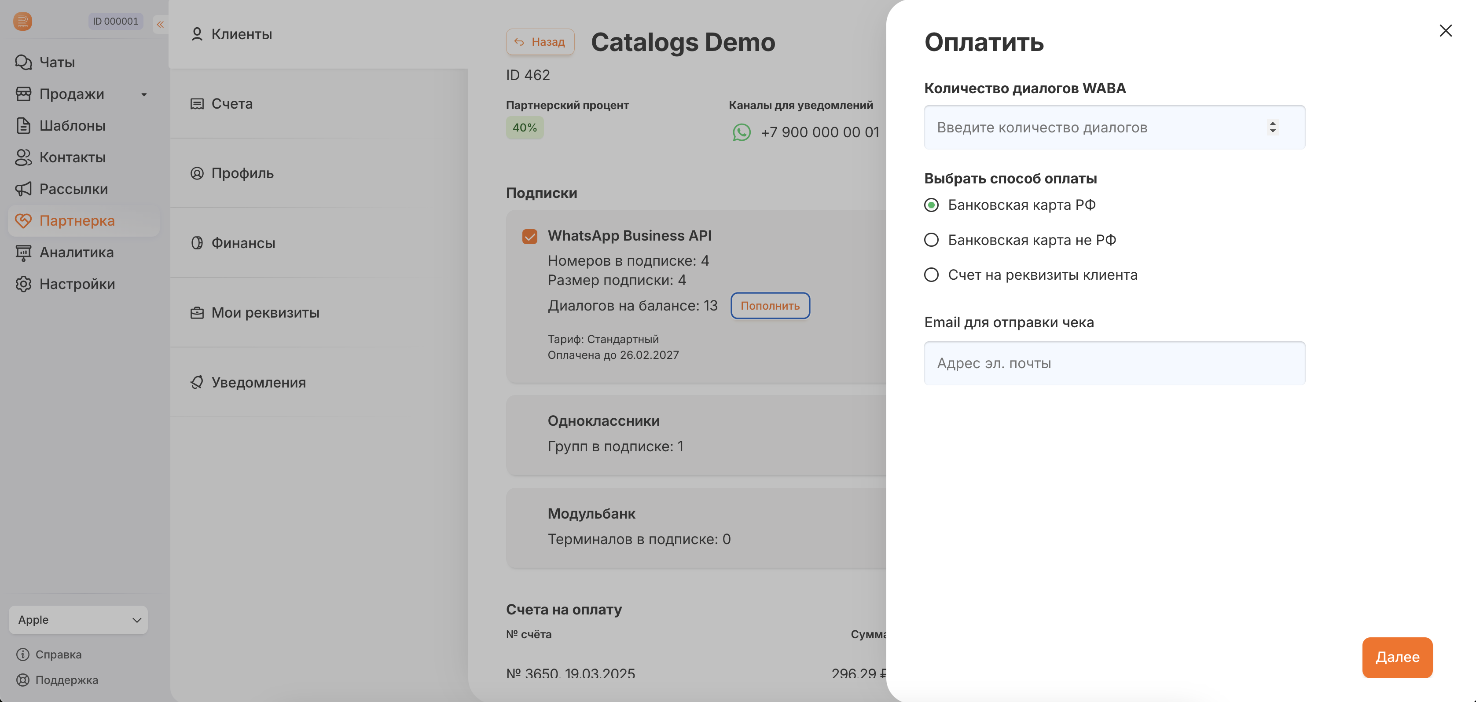The image size is (1476, 702).
Task: Select Банковская карта не РФ option
Action: (x=931, y=240)
